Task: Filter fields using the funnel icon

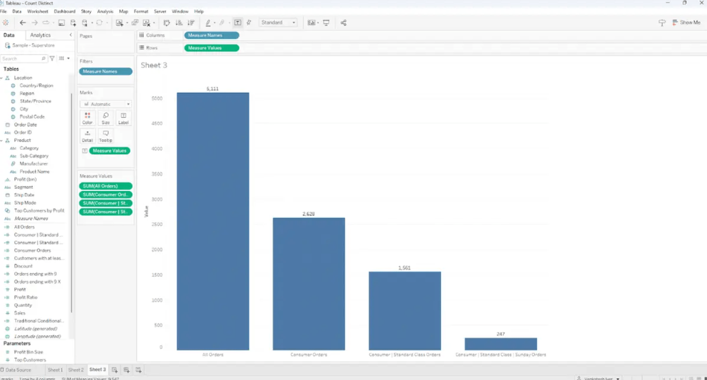Action: tap(52, 58)
